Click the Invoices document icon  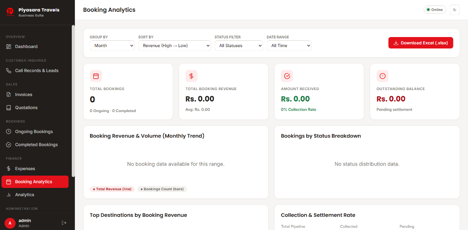[9, 95]
